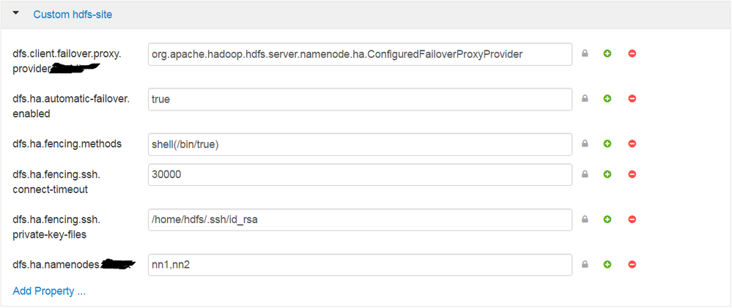
Task: Open the Custom hdfs-site header link
Action: 73,15
